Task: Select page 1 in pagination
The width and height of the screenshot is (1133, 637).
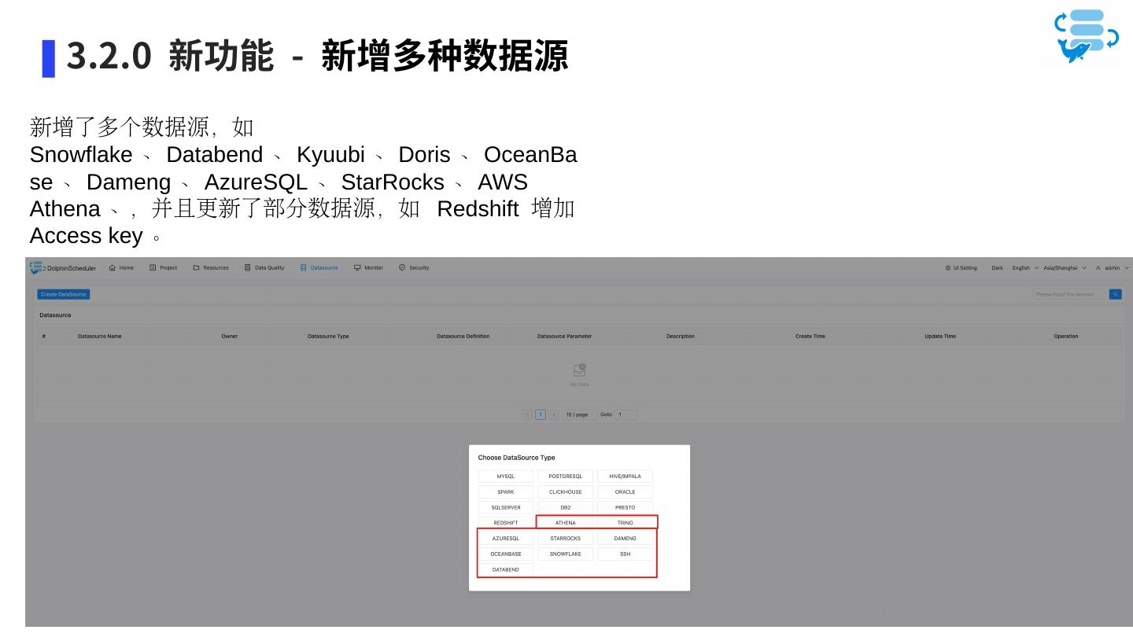Action: pyautogui.click(x=541, y=414)
